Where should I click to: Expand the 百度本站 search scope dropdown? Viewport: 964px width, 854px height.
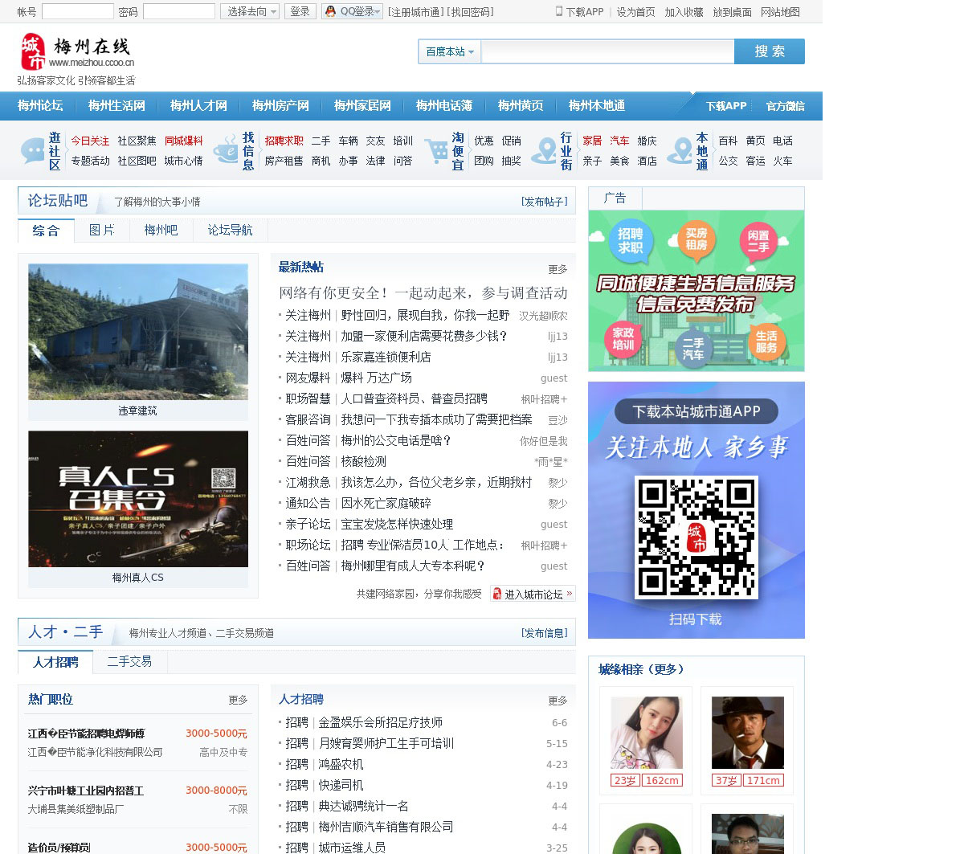point(449,51)
